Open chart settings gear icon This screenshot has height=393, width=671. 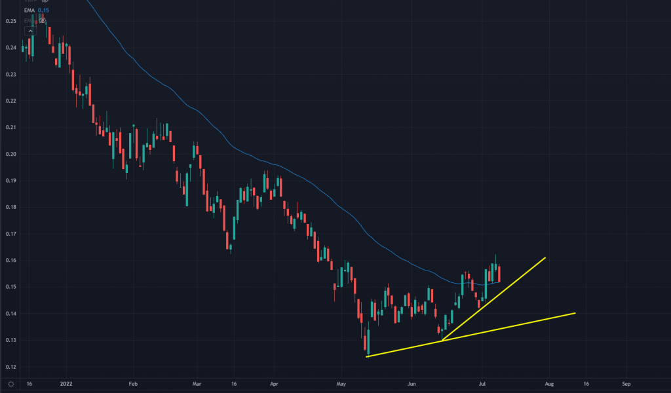[x=10, y=384]
